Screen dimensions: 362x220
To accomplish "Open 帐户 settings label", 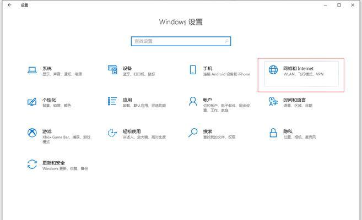I will pyautogui.click(x=208, y=100).
